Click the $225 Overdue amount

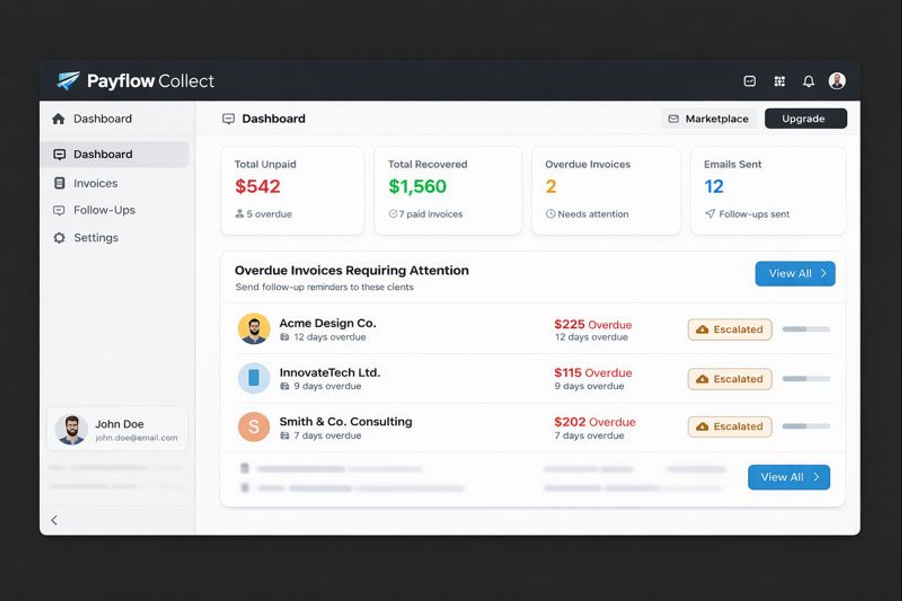pos(593,324)
